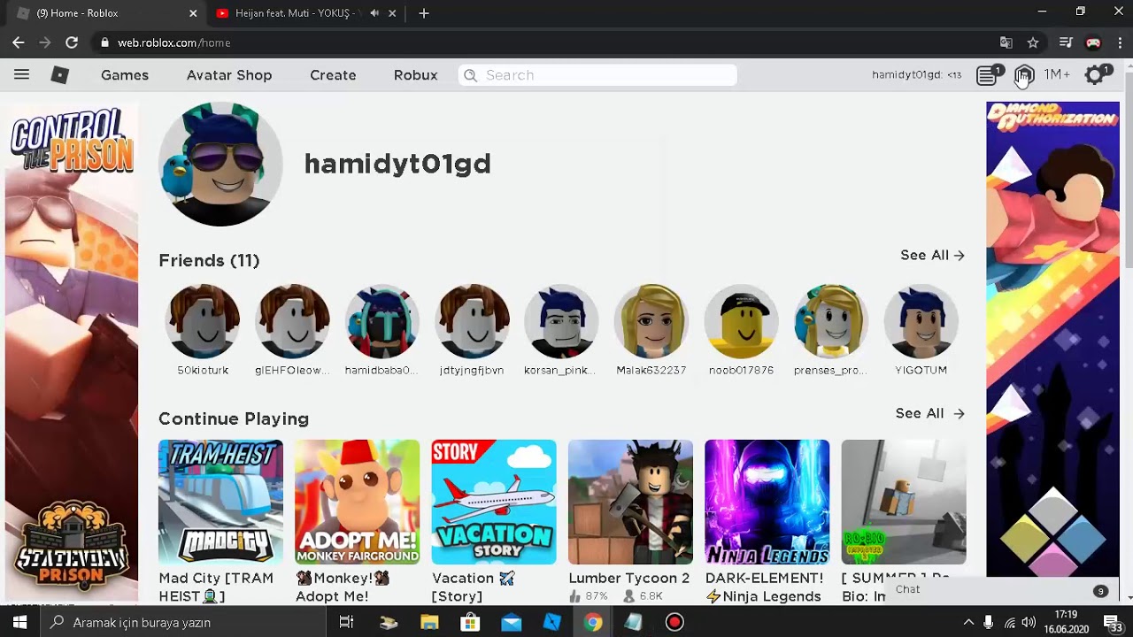See All friends link

tap(932, 255)
